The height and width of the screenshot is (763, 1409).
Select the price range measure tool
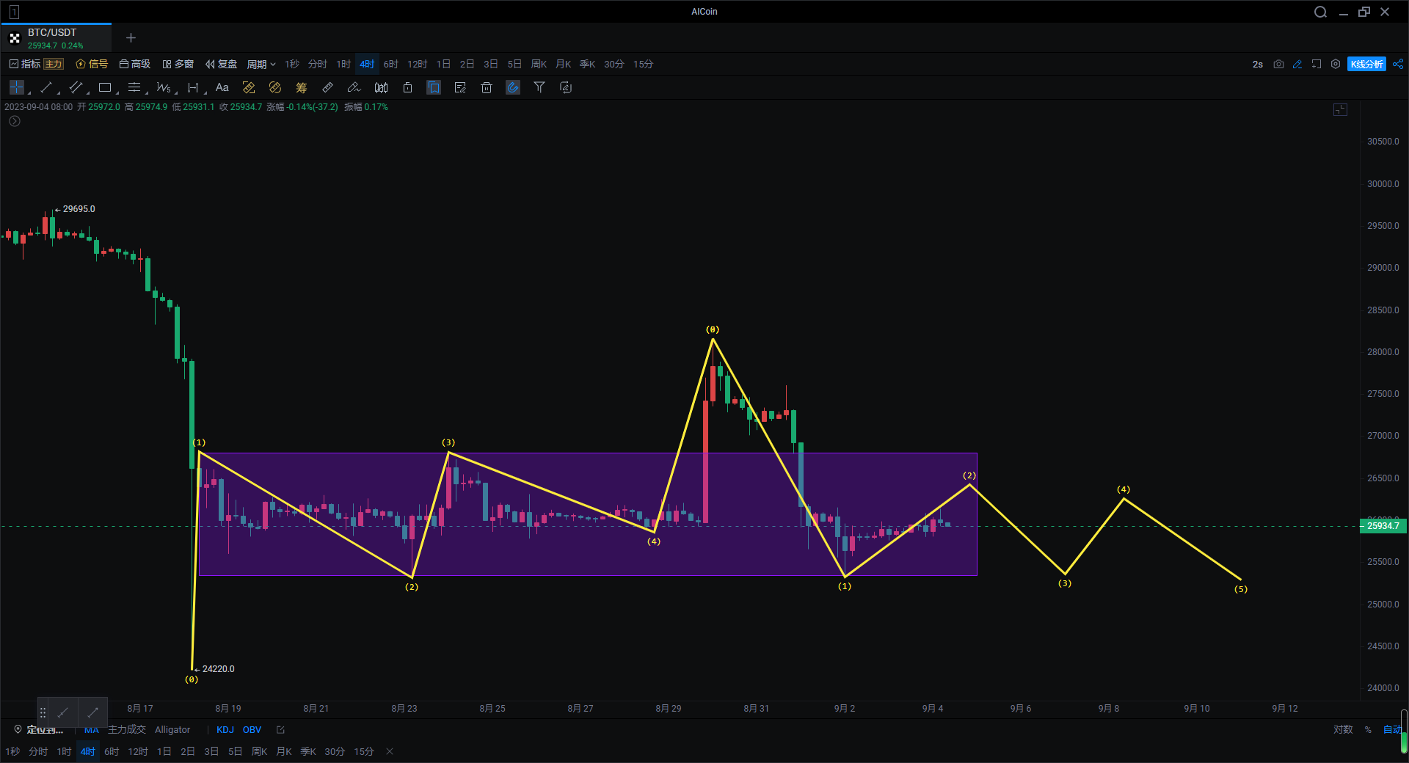click(x=193, y=87)
